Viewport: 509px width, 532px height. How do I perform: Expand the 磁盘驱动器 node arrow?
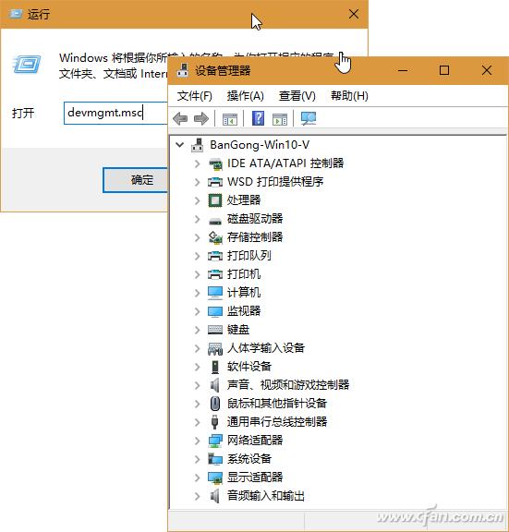(x=198, y=219)
